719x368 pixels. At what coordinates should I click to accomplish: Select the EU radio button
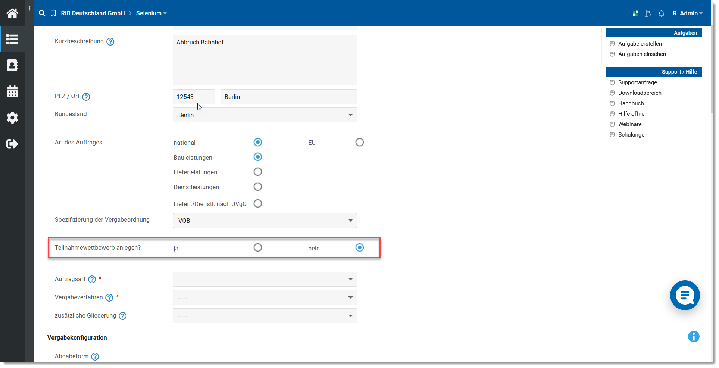[x=359, y=142]
